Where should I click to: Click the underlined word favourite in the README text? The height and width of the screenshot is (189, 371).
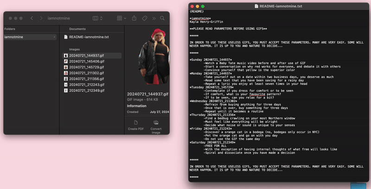pos(257,94)
